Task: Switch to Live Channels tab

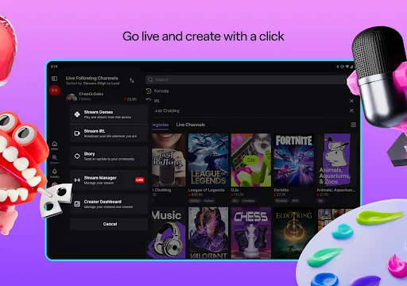Action: [191, 125]
